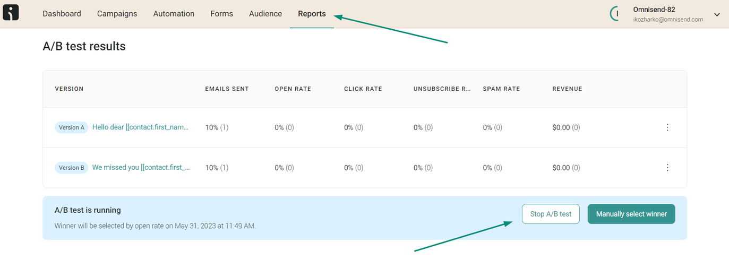729x259 pixels.
Task: Switch to the Automation tab
Action: [x=174, y=14]
